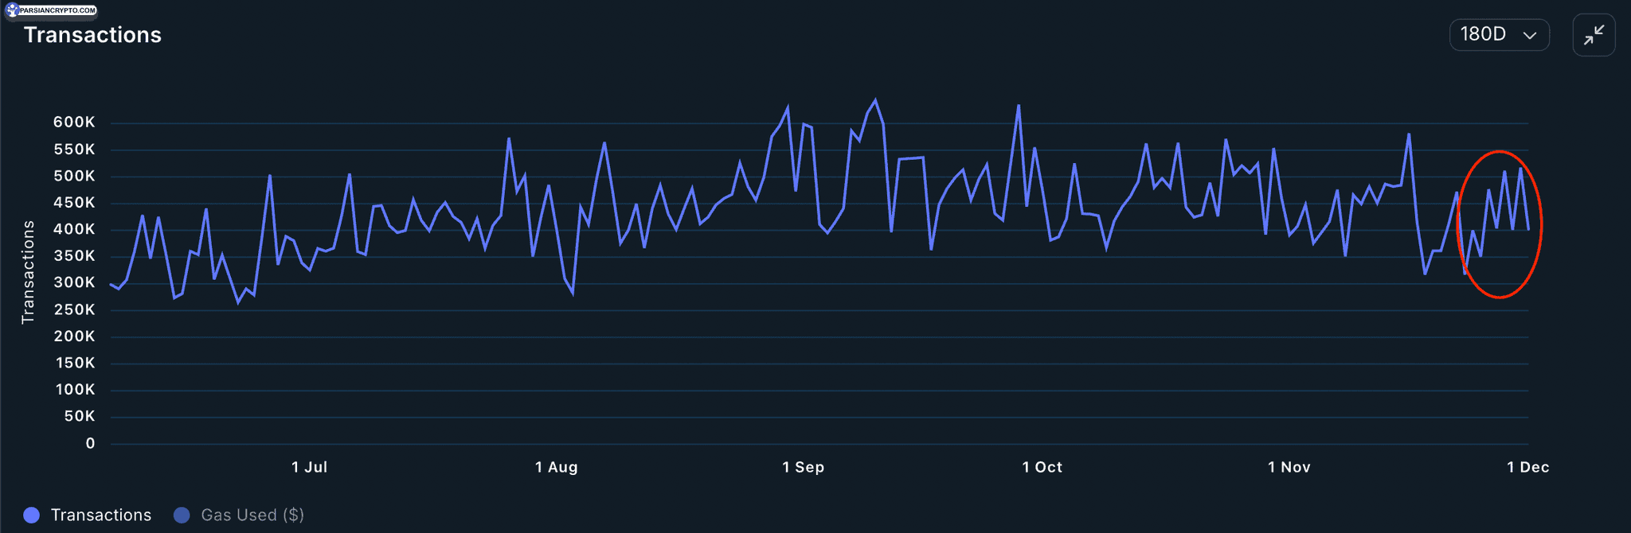
Task: Click the 600K y-axis label
Action: click(74, 123)
